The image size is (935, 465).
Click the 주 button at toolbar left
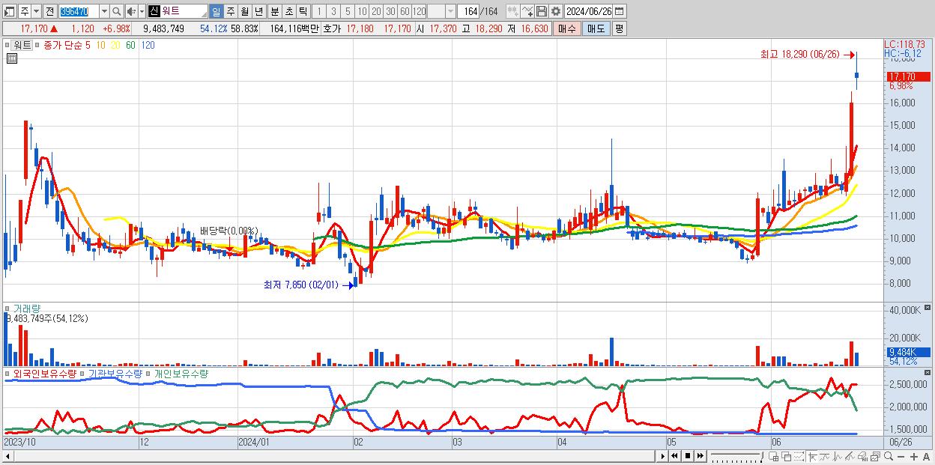tap(25, 11)
